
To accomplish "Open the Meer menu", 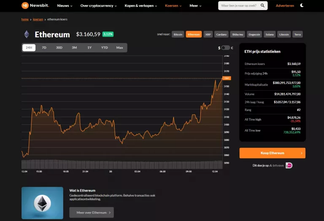I will 195,6.
